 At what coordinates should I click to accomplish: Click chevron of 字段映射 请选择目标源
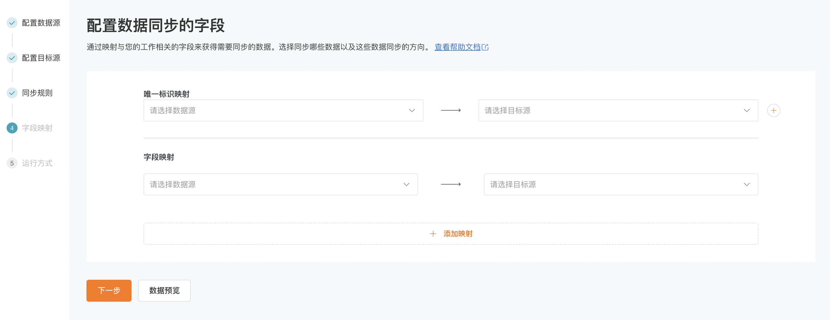[x=747, y=185]
